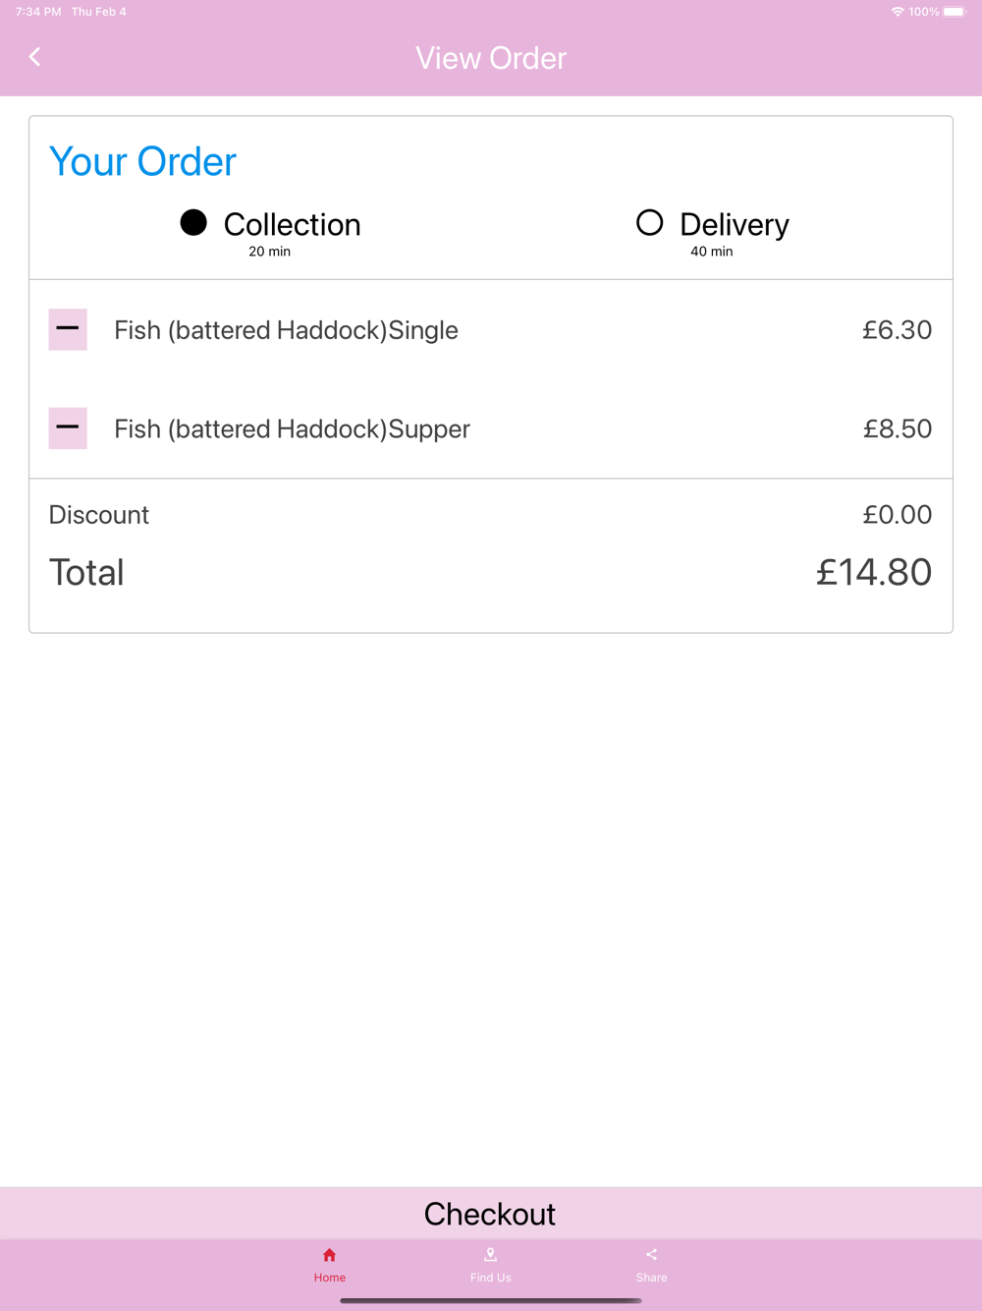Select the Collection radio button
Screen dimensions: 982x1311
pos(193,223)
